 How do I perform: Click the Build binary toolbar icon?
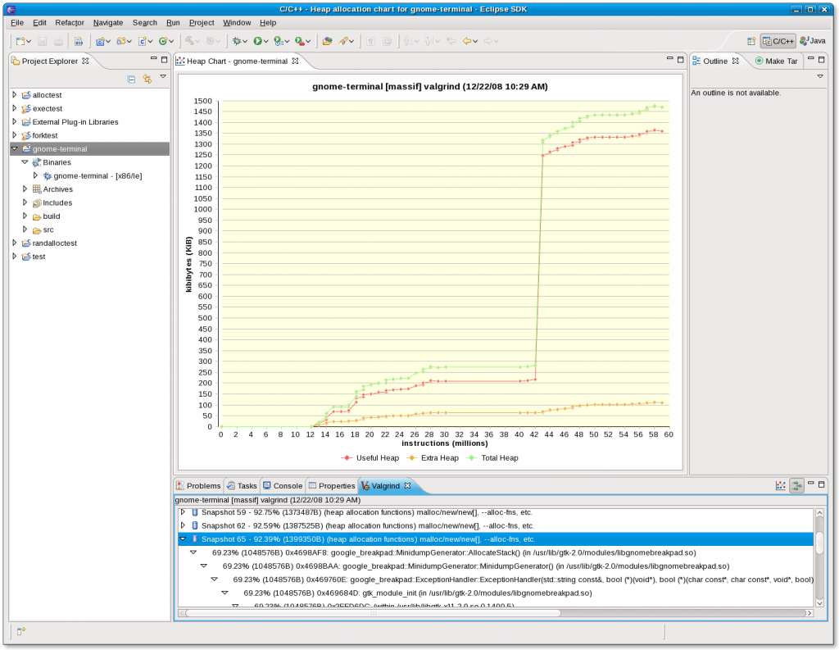78,41
